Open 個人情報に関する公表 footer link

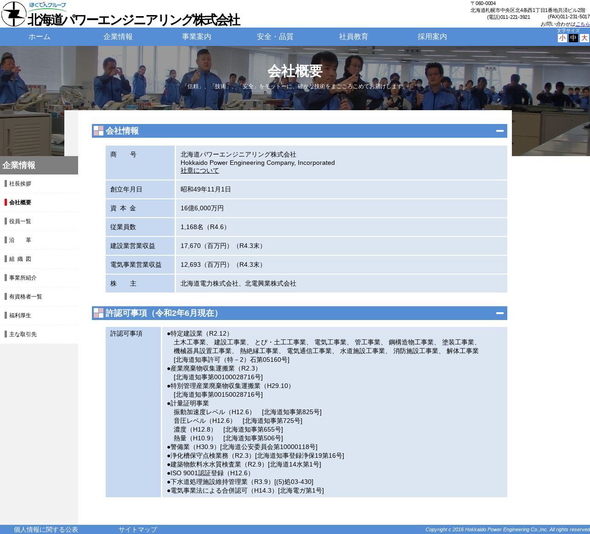pyautogui.click(x=46, y=529)
